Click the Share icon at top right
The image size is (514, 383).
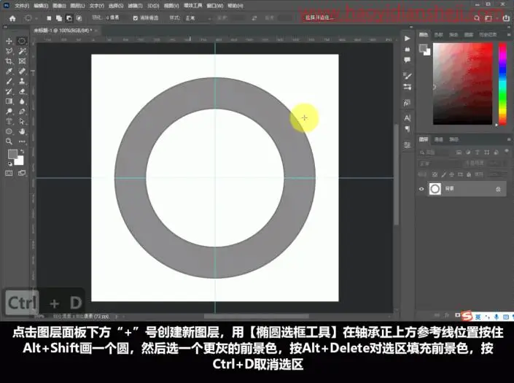coord(506,18)
